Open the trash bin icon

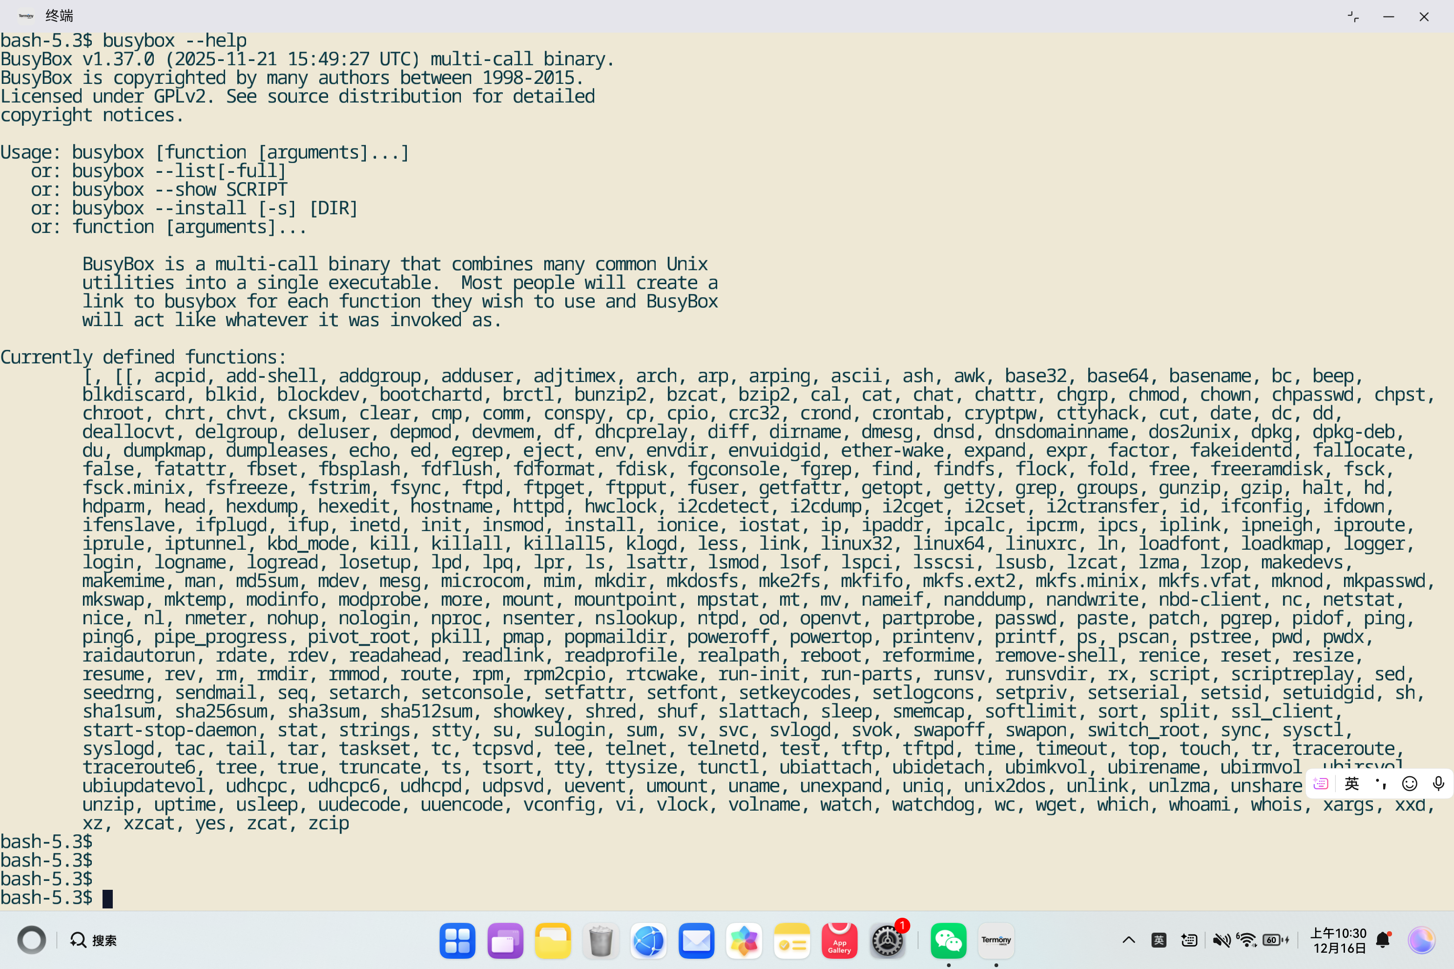point(600,941)
